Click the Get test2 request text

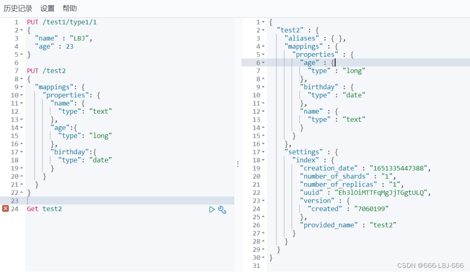pos(44,209)
